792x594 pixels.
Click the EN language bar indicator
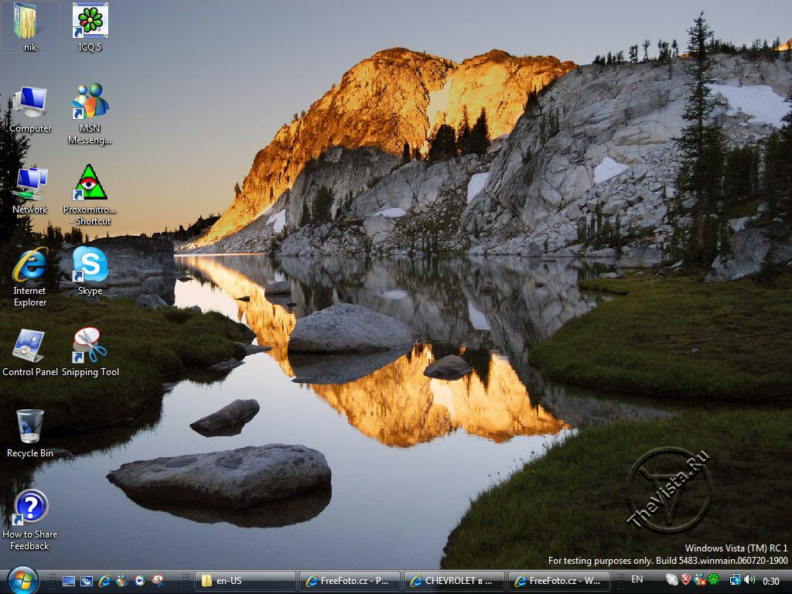coord(637,579)
